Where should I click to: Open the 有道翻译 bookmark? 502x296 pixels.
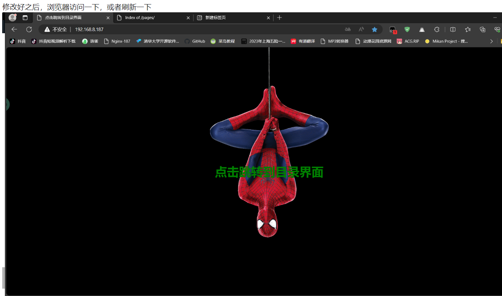point(303,41)
